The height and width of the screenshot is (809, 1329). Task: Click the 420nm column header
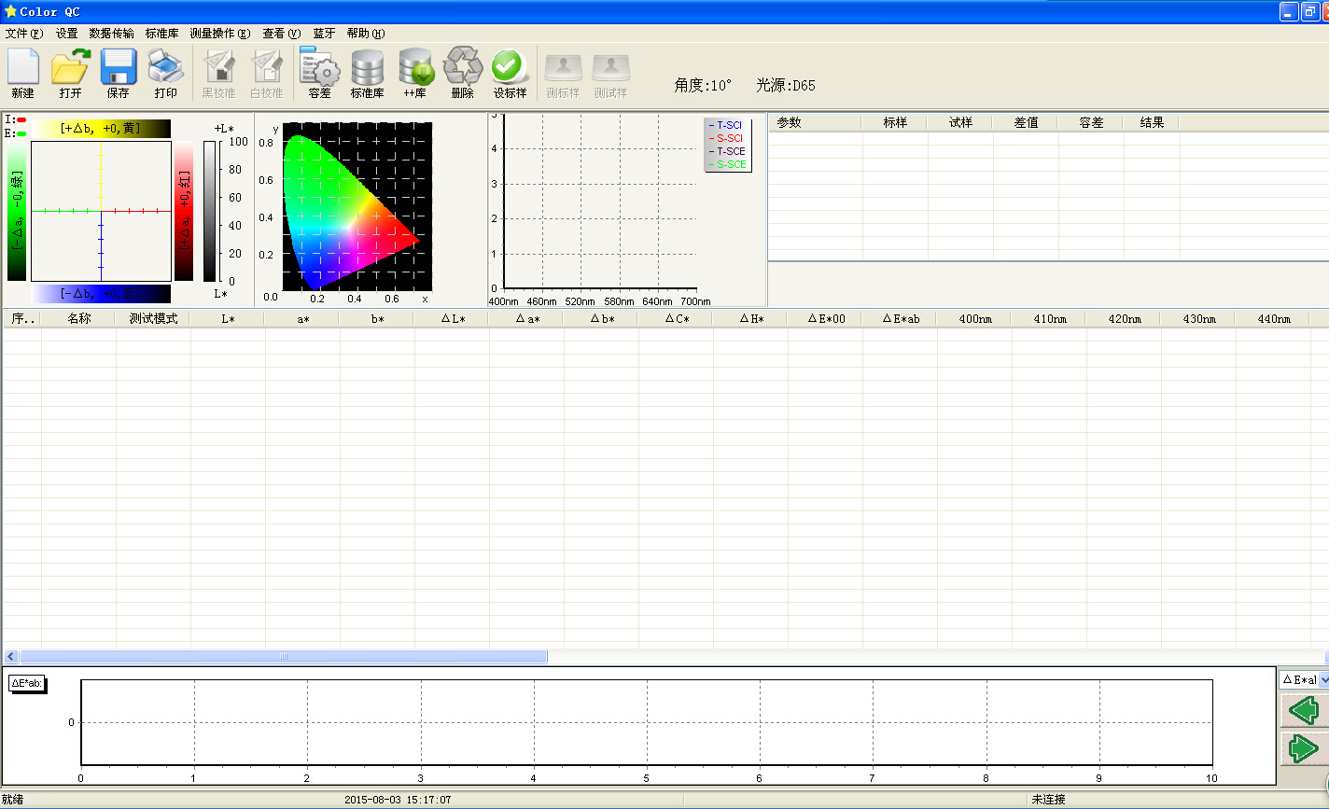point(1124,318)
